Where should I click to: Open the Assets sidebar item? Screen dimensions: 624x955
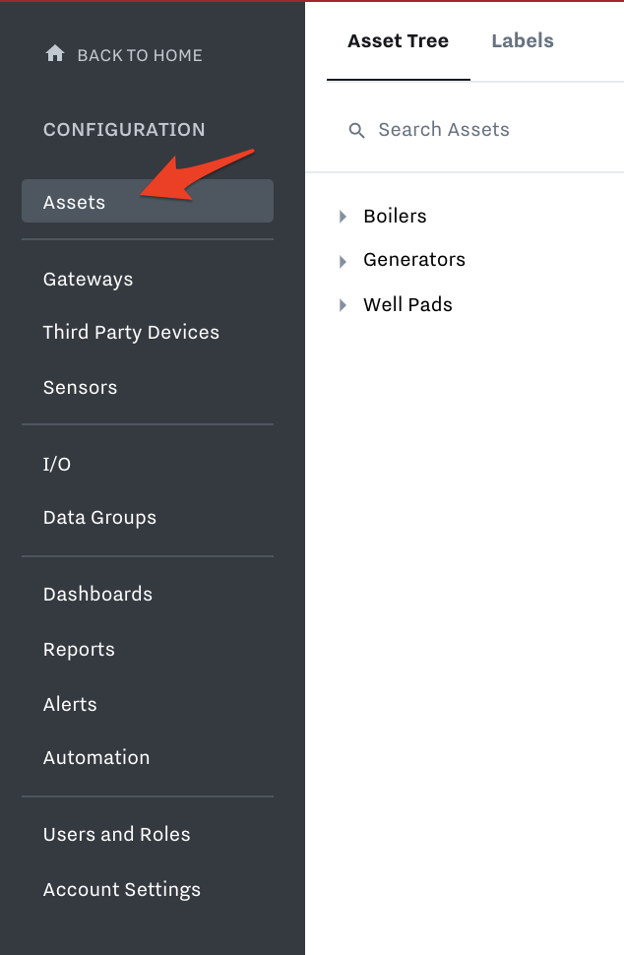click(x=148, y=201)
